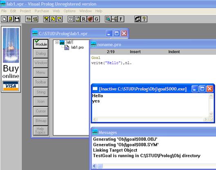This screenshot has width=216, height=170.
Task: Open the Web menu
Action: tap(56, 11)
